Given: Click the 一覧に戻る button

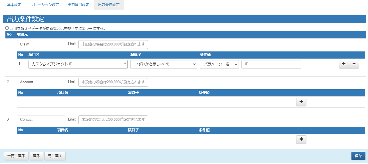Looking at the screenshot, I should 16,156.
